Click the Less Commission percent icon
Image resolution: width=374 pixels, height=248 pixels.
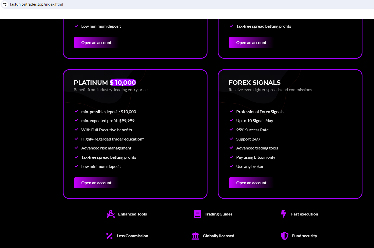(x=109, y=236)
